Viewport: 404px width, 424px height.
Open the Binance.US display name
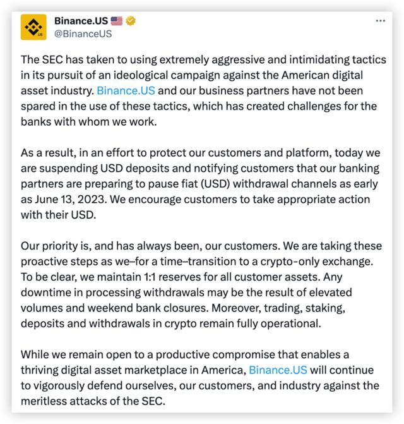(x=81, y=21)
